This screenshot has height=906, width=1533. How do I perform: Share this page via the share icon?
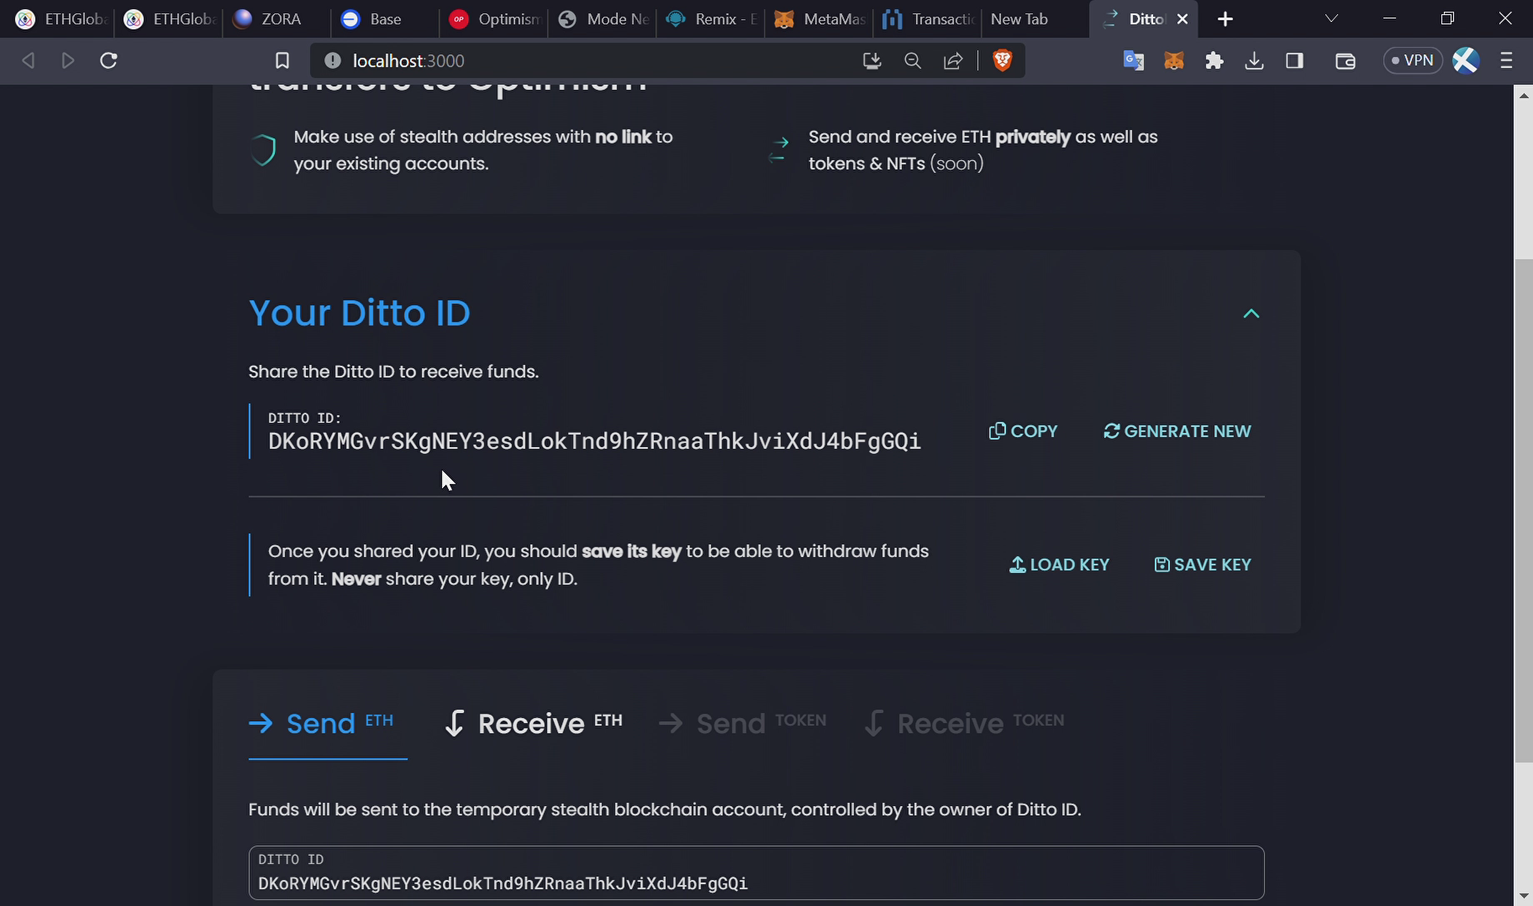click(x=953, y=61)
